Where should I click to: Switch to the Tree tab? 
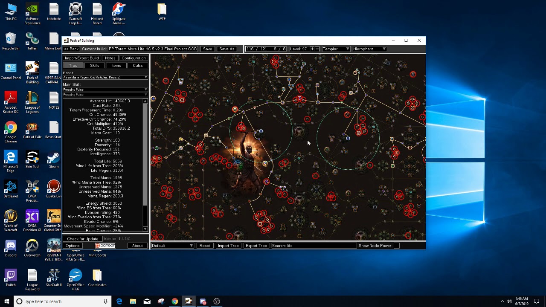tap(73, 66)
